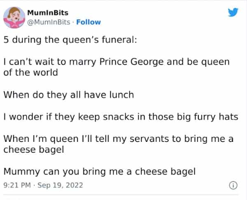Screen dimensions: 247x200
Task: Click the text "of the world"
Action: [30, 72]
